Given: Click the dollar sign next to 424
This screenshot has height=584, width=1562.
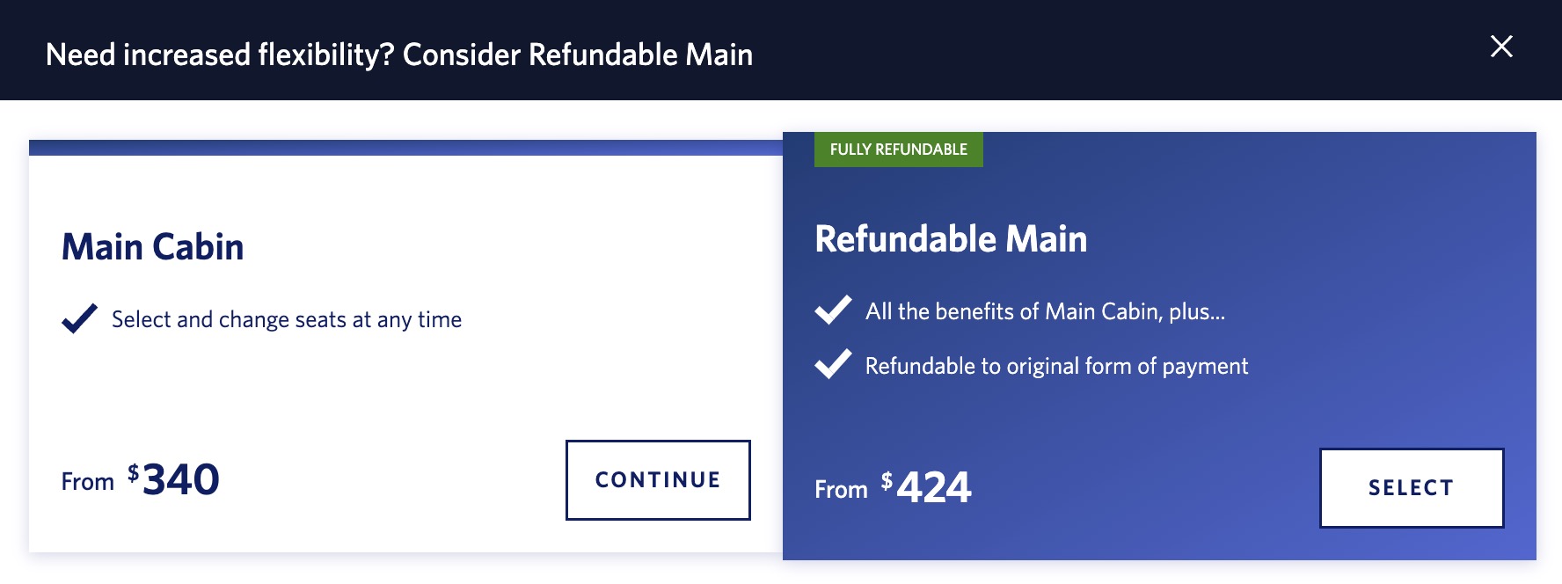Looking at the screenshot, I should point(887,482).
